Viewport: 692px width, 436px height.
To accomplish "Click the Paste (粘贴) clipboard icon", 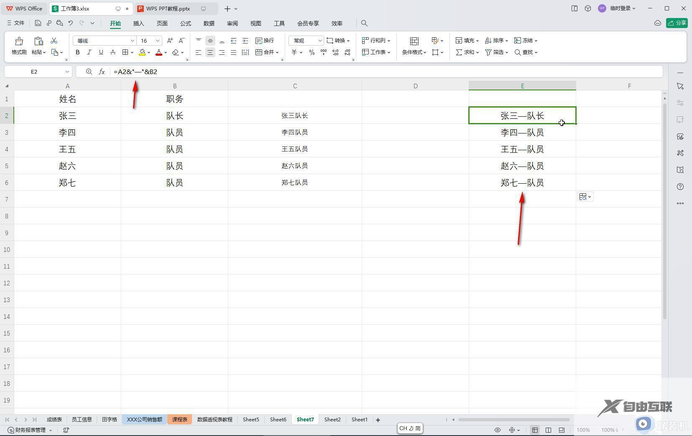I will (x=38, y=41).
